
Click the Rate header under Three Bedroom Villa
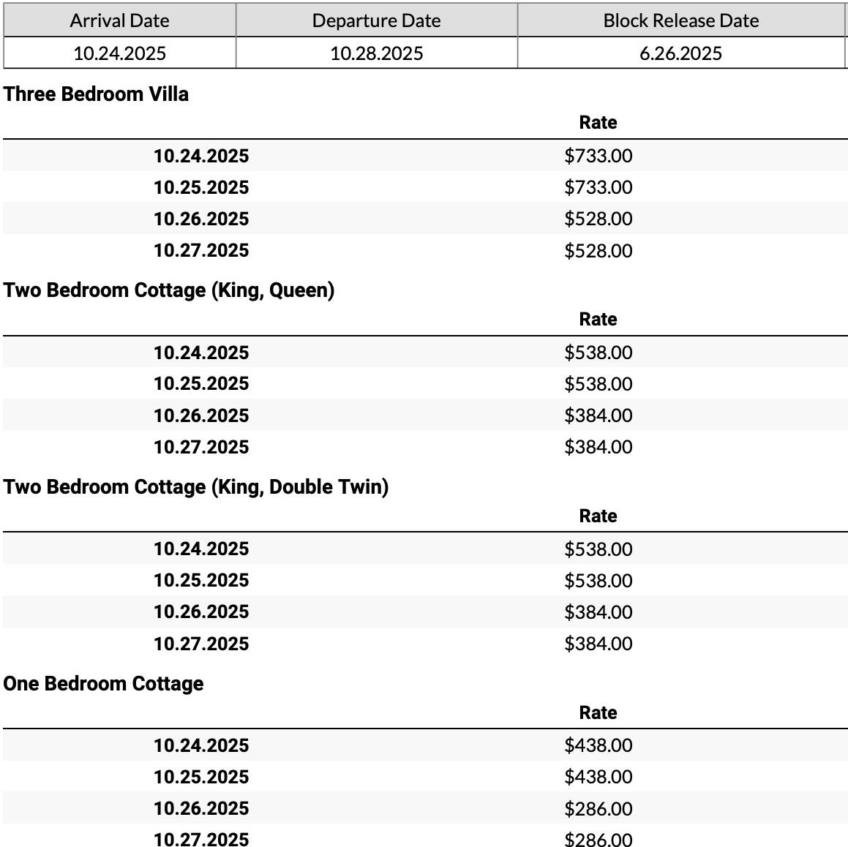pos(598,123)
